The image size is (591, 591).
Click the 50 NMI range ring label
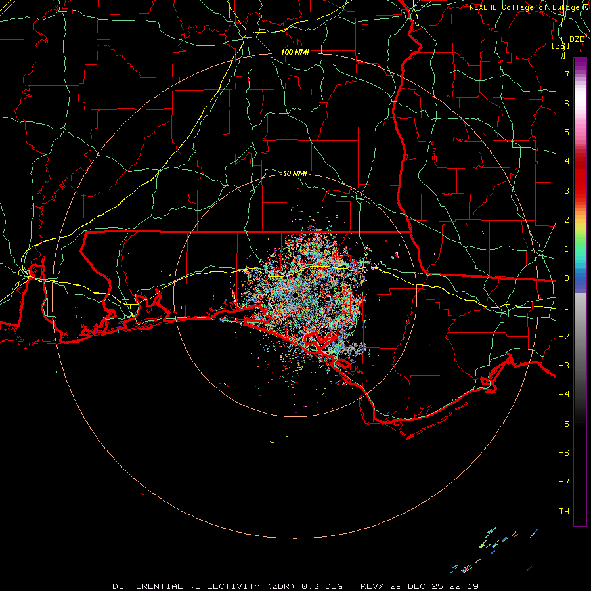[x=295, y=173]
